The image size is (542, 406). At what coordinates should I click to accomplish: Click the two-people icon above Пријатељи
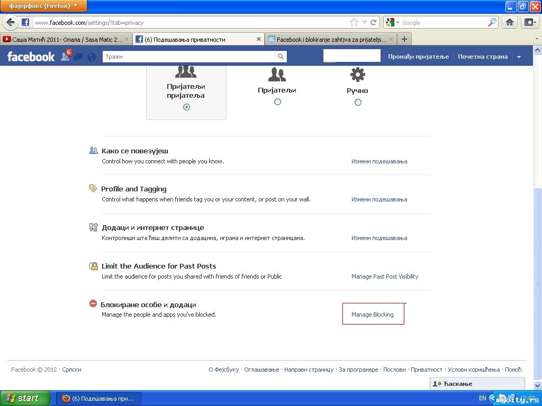pyautogui.click(x=277, y=74)
